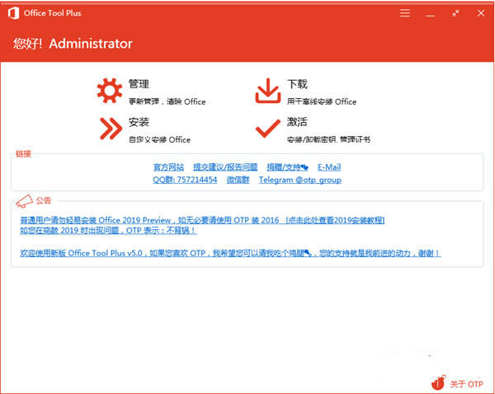Open the hamburger menu icon

(405, 13)
